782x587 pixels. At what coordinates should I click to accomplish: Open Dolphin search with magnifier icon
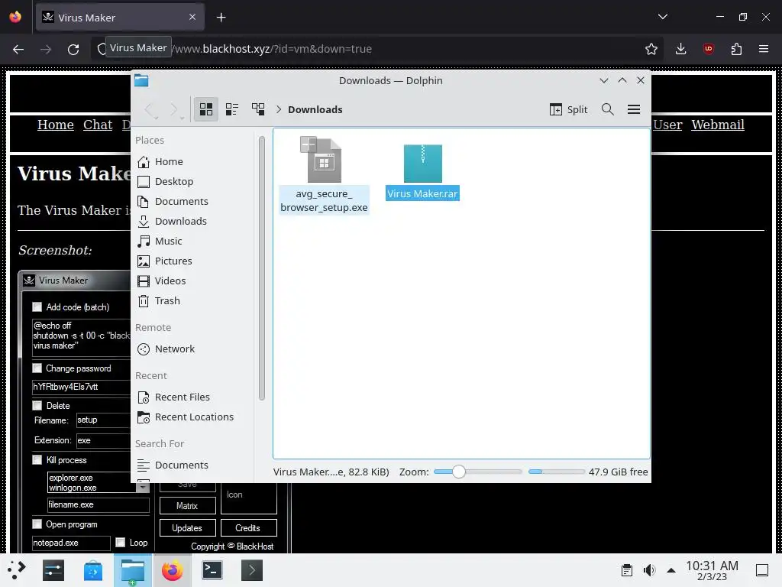pyautogui.click(x=607, y=109)
